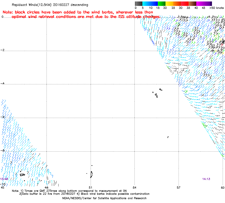Click the cyan 5-10 knots color swatch
This screenshot has width=225, height=203.
pyautogui.click(x=146, y=4)
